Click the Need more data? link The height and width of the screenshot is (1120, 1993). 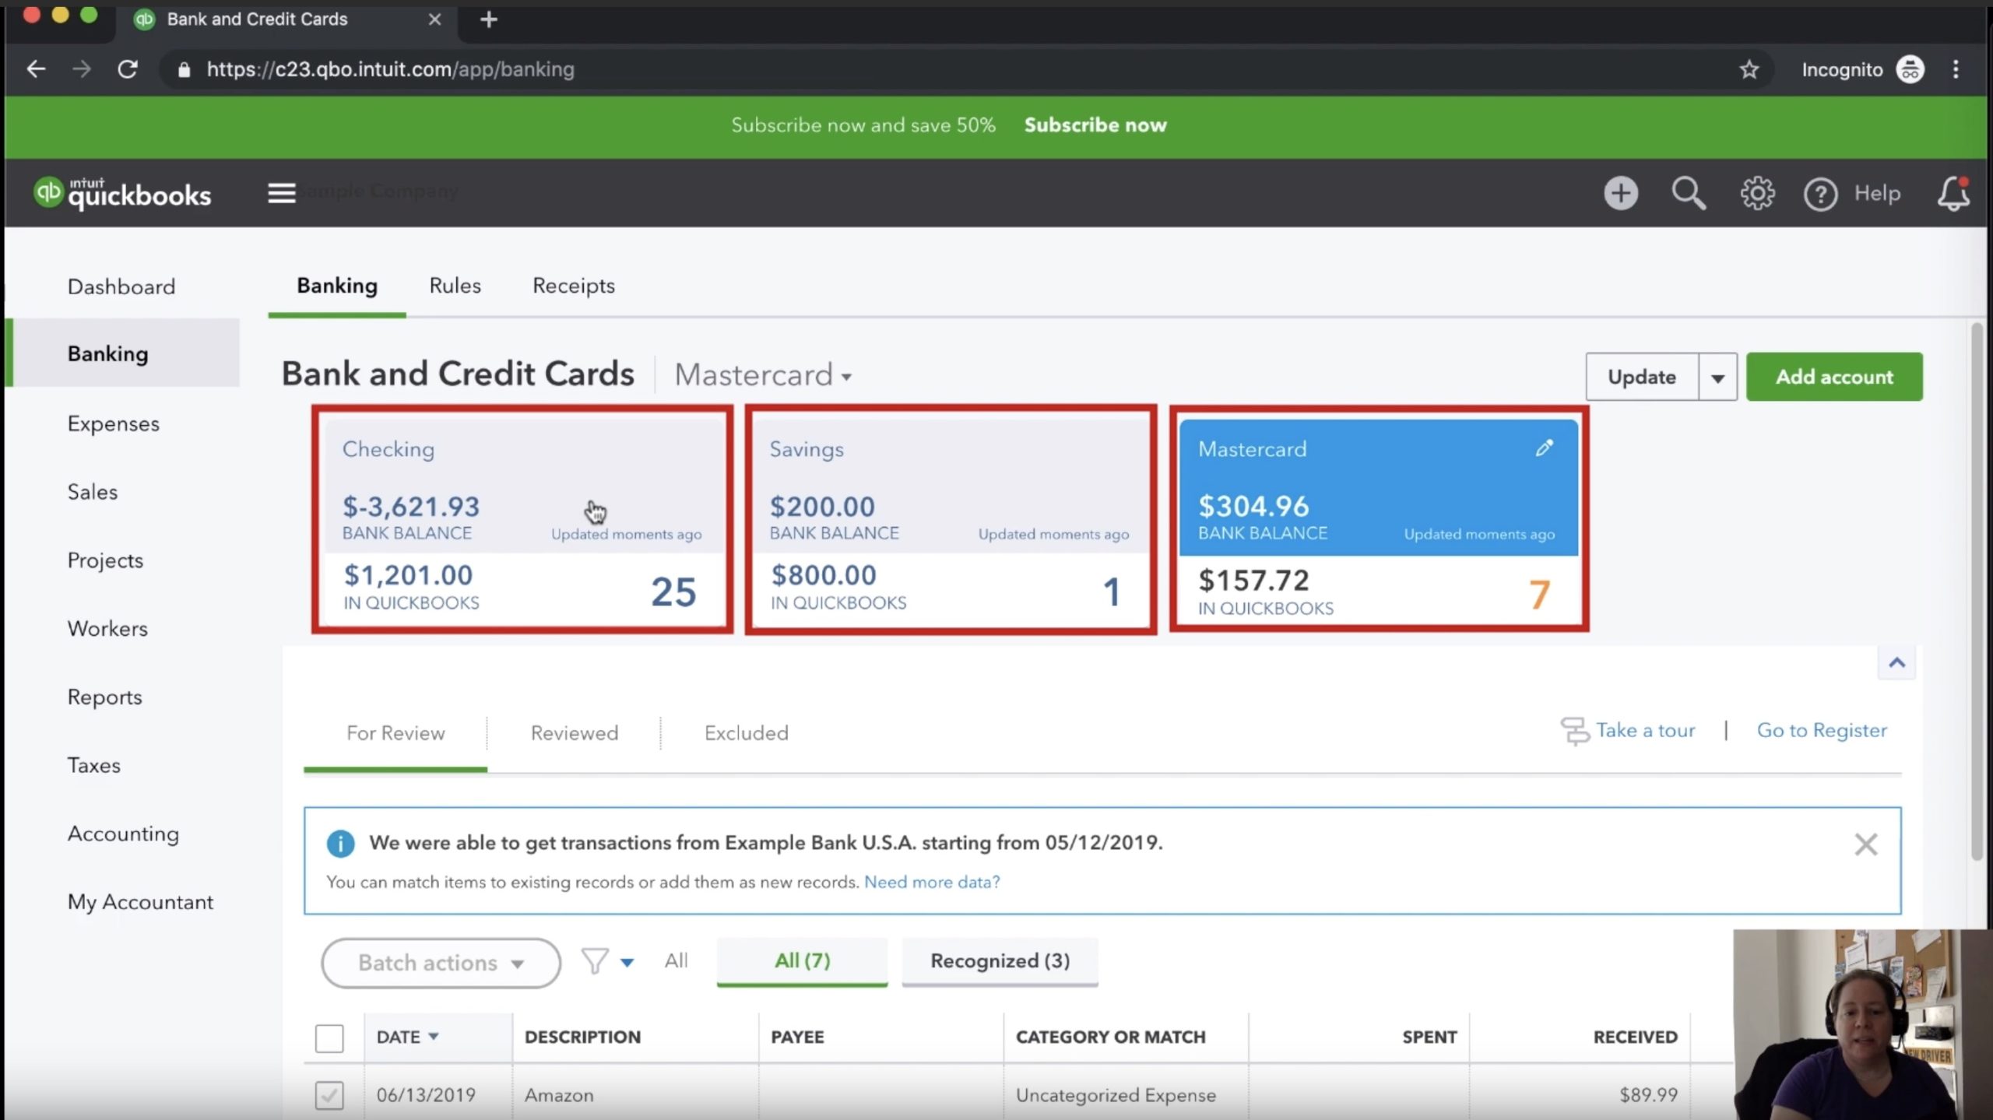click(932, 882)
